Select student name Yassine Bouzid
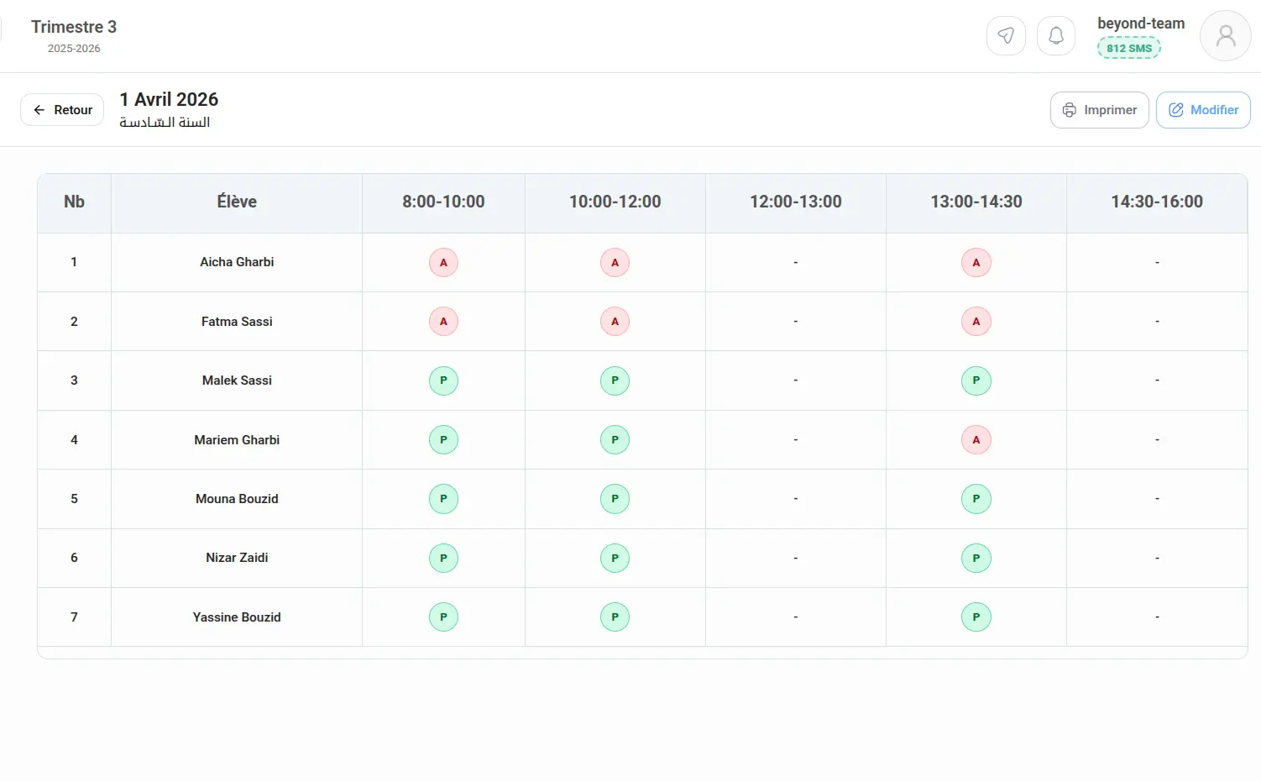Viewport: 1261px width, 782px height. click(x=237, y=617)
